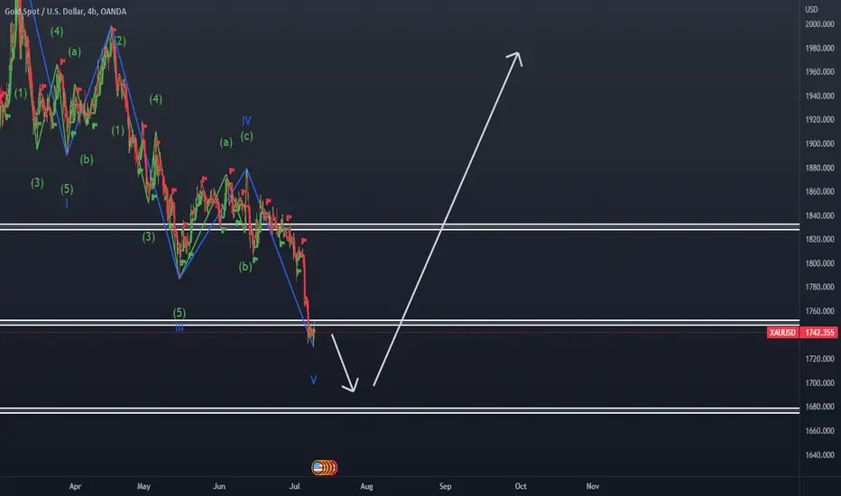The width and height of the screenshot is (841, 496).
Task: Click the red XAUUSD symbol tag
Action: [x=782, y=333]
